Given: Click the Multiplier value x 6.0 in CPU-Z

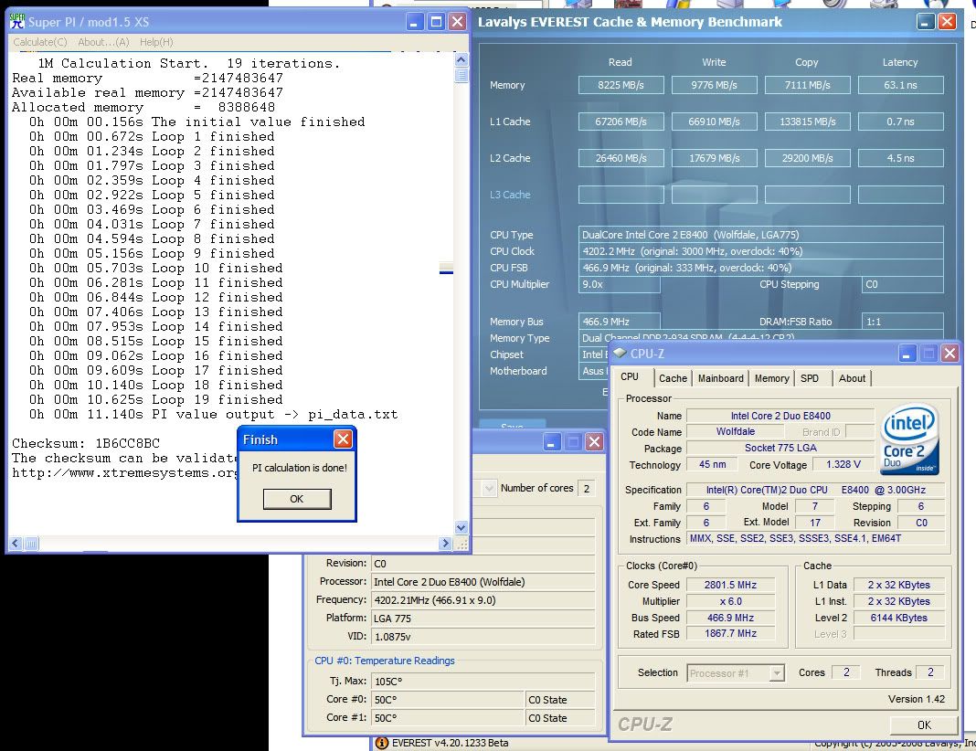Looking at the screenshot, I should (x=730, y=602).
